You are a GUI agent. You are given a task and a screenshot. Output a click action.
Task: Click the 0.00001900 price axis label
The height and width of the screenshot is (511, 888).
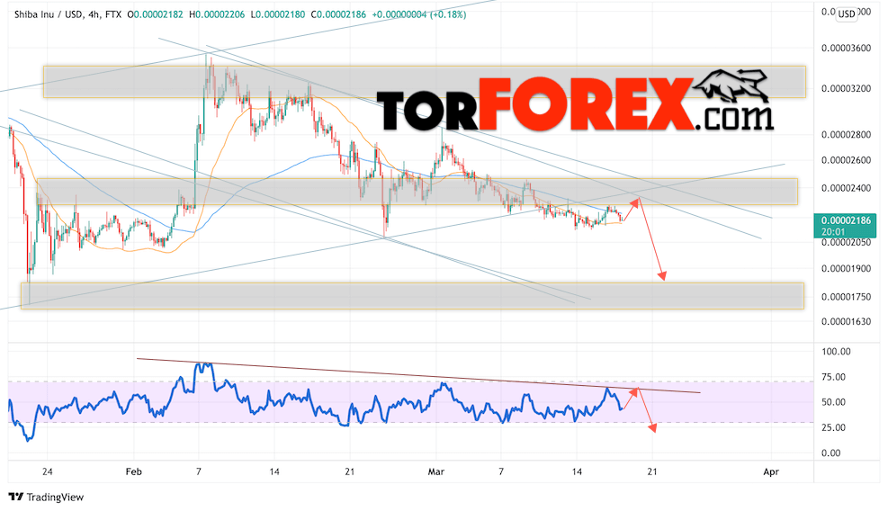(846, 268)
